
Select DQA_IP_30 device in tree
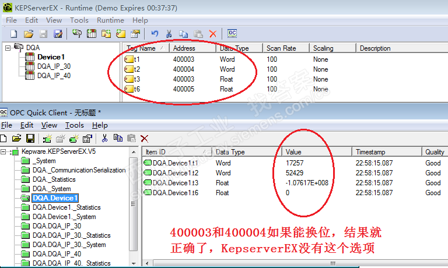point(54,66)
